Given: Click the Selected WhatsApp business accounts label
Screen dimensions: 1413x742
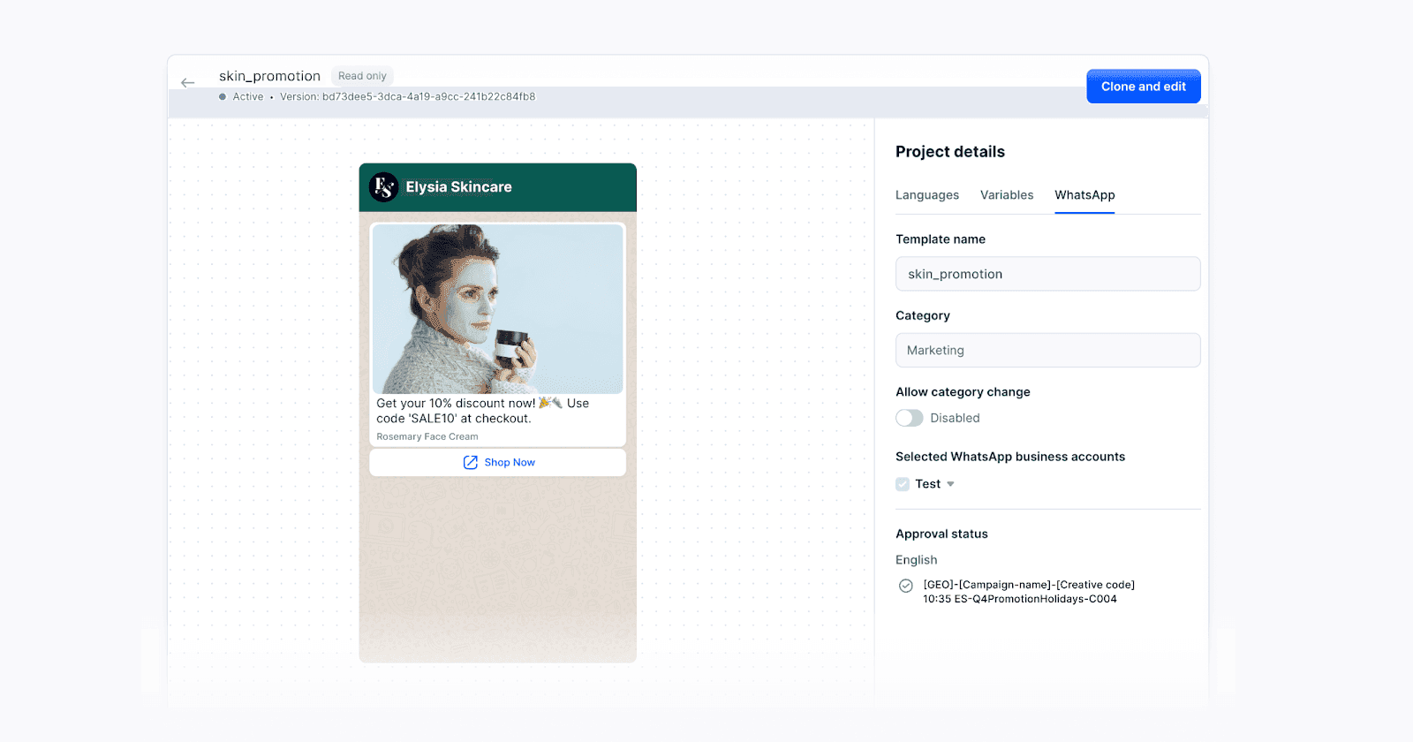Looking at the screenshot, I should point(1010,457).
